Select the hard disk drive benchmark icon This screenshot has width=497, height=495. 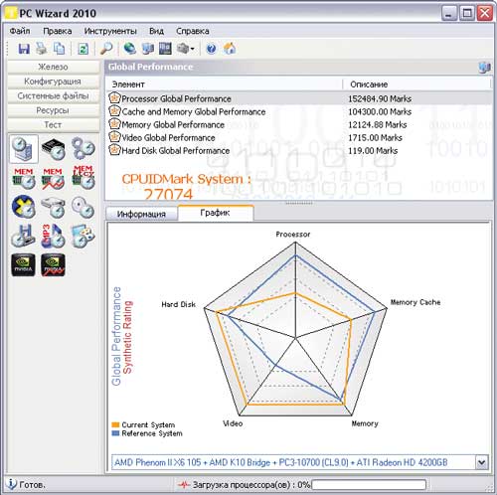[53, 208]
